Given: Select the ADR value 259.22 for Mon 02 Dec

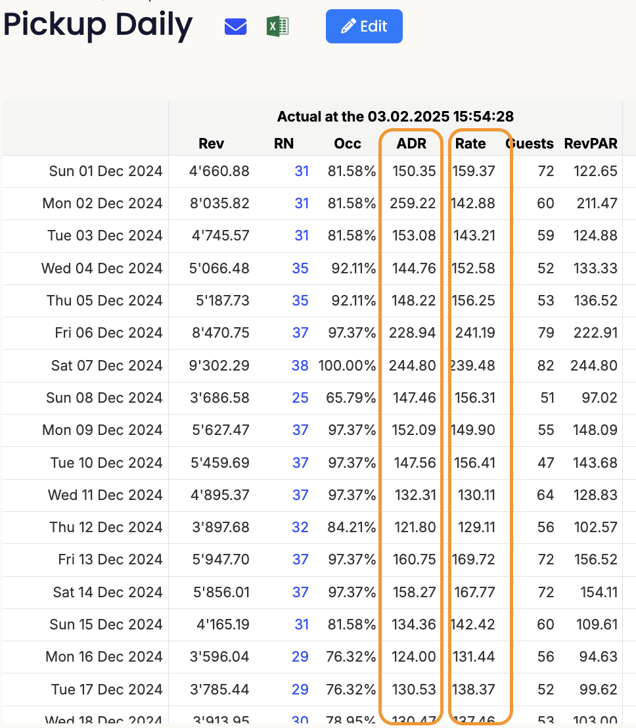Looking at the screenshot, I should [414, 204].
